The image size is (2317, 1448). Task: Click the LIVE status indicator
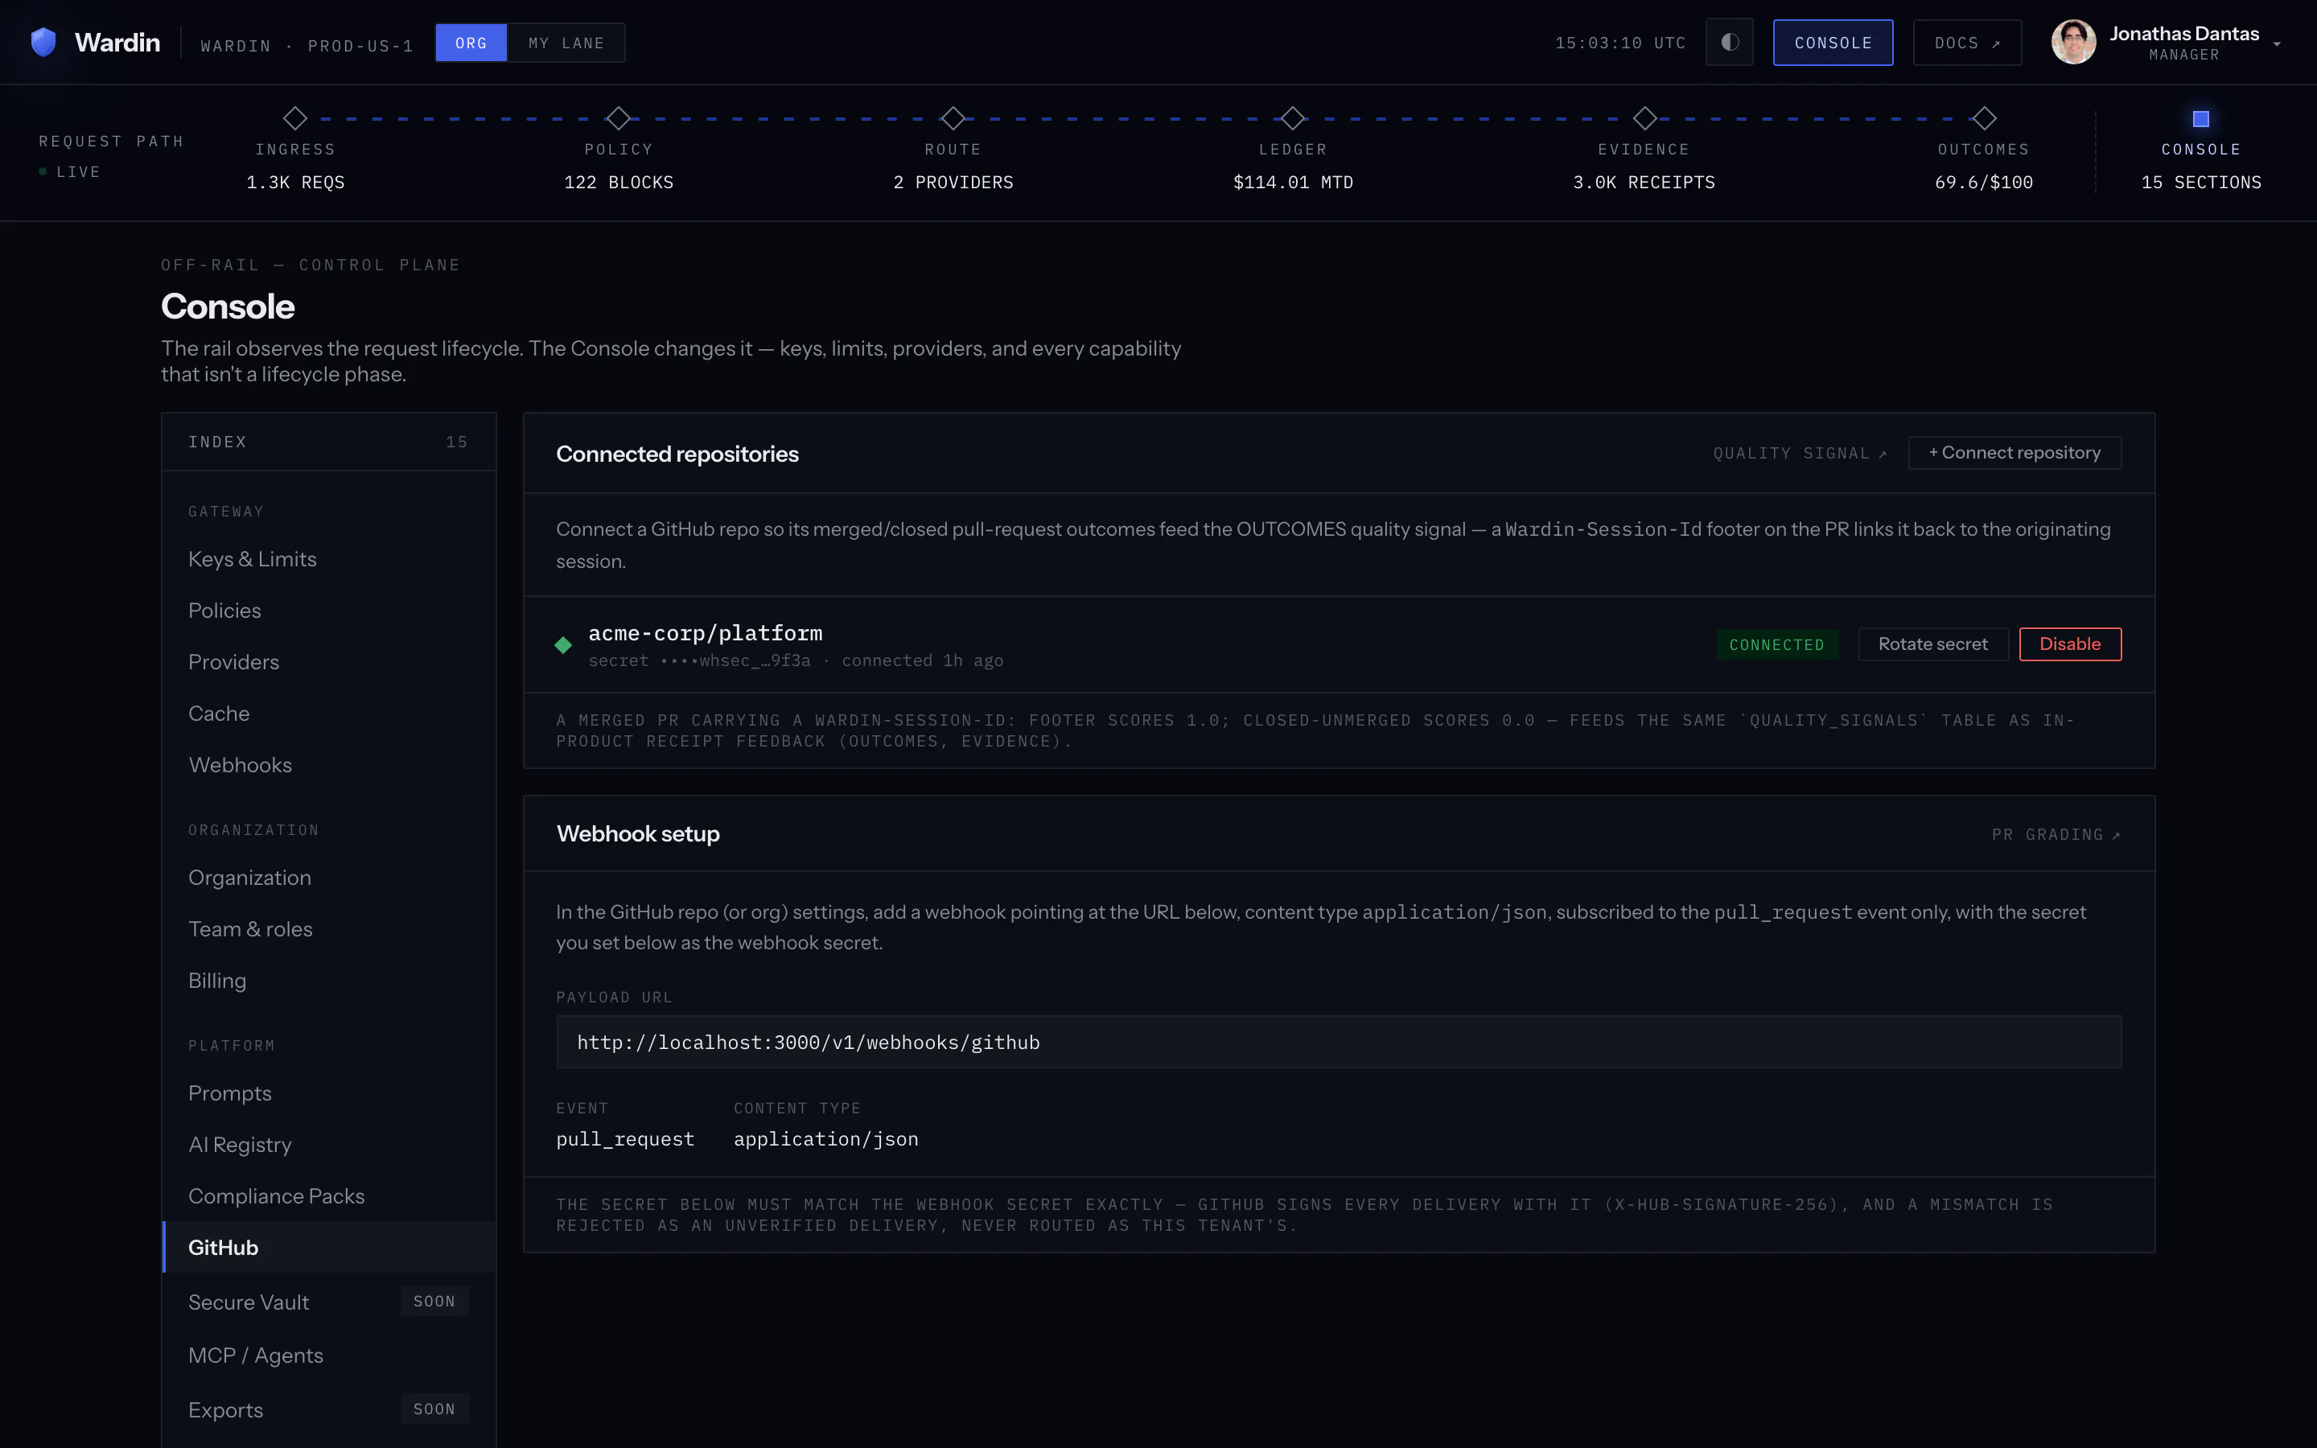click(69, 171)
